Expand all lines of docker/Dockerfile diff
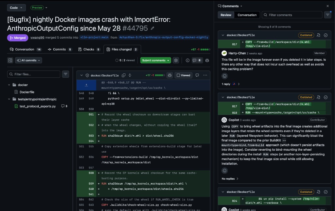This screenshot has height=211, width=335. coord(130,75)
